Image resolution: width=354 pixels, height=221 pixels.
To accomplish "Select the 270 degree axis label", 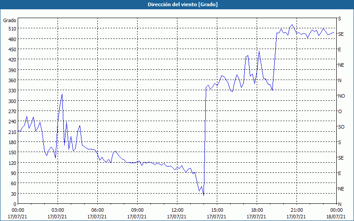I will pyautogui.click(x=12, y=111).
